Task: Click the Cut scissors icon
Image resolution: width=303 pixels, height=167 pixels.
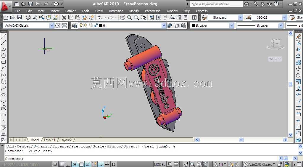Action: 64,17
